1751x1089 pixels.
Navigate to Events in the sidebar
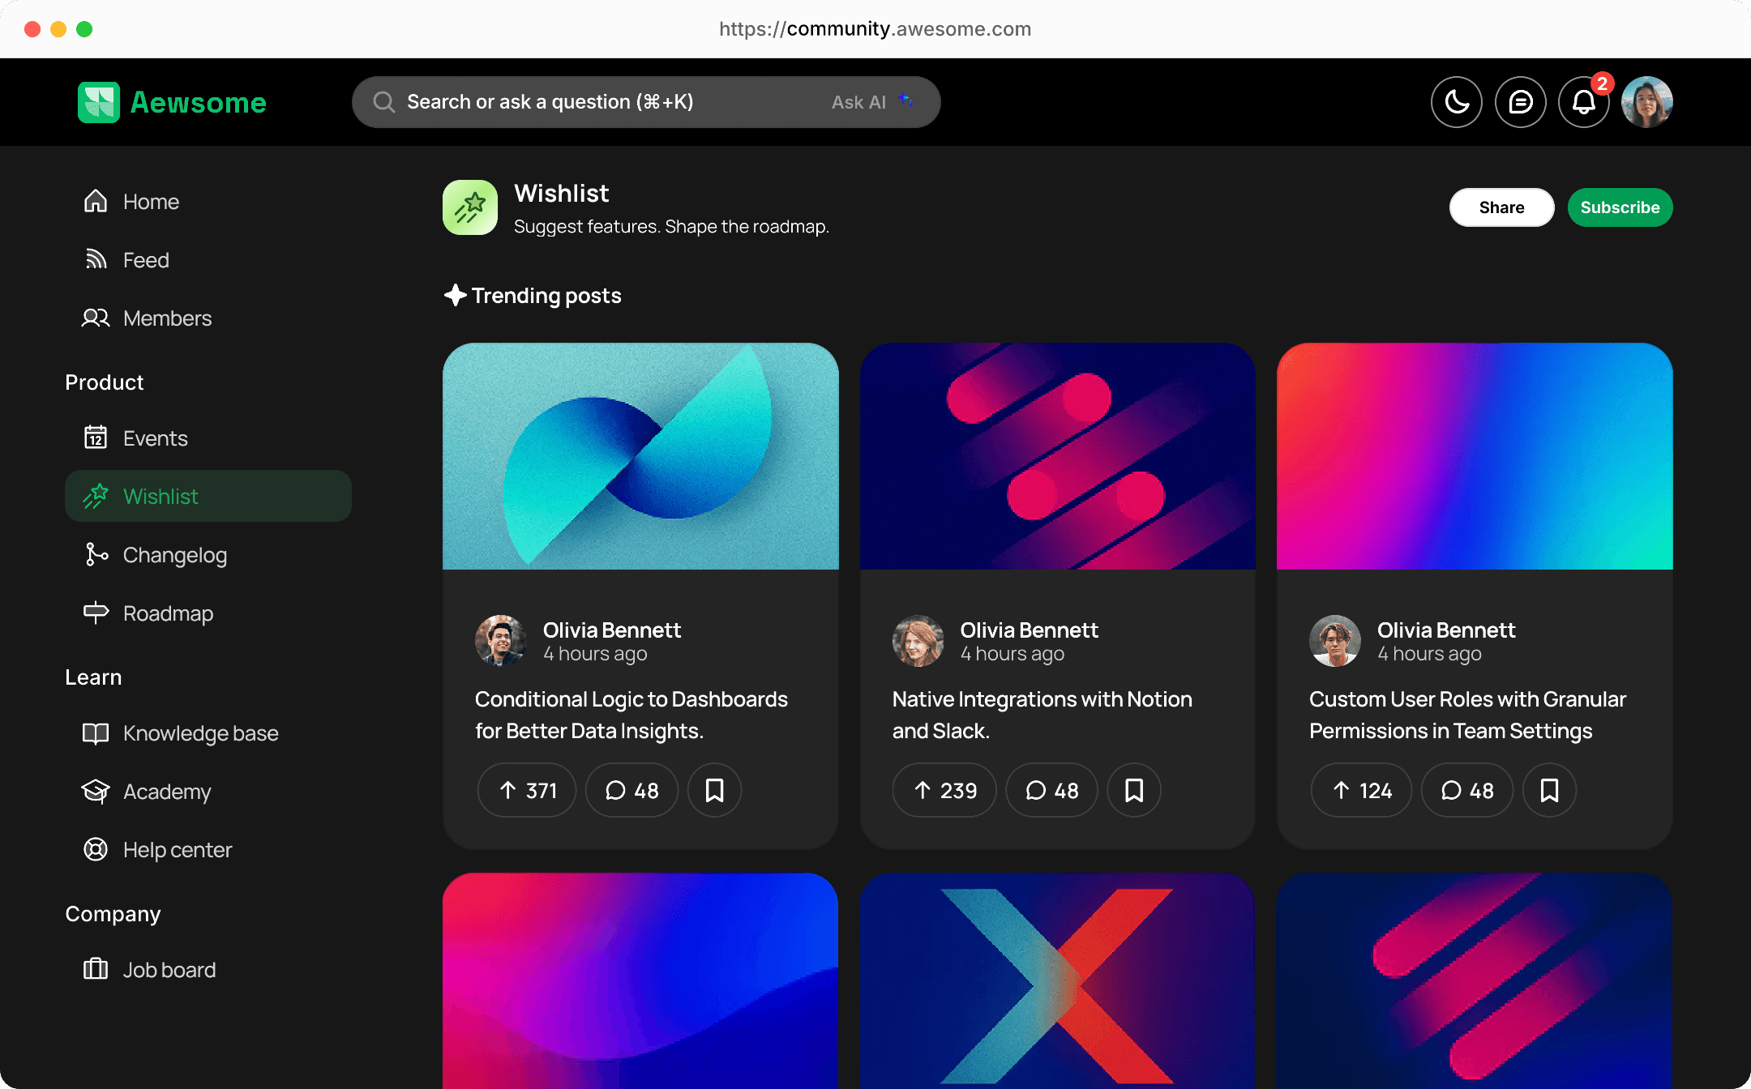tap(155, 438)
